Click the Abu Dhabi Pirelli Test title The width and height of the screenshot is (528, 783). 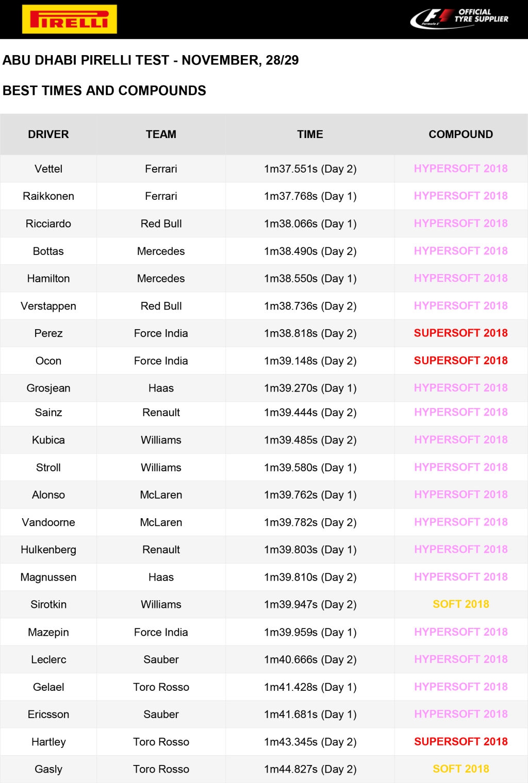pyautogui.click(x=151, y=60)
